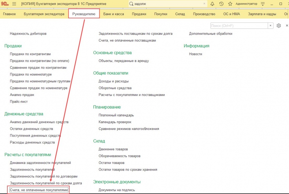Image resolution: width=289 pixels, height=194 pixels.
Task: Open Счета, не оплаченные покупателями
Action: [39, 190]
